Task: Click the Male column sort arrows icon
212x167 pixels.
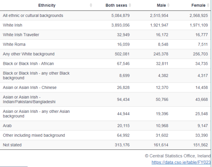Action: tap(168, 5)
